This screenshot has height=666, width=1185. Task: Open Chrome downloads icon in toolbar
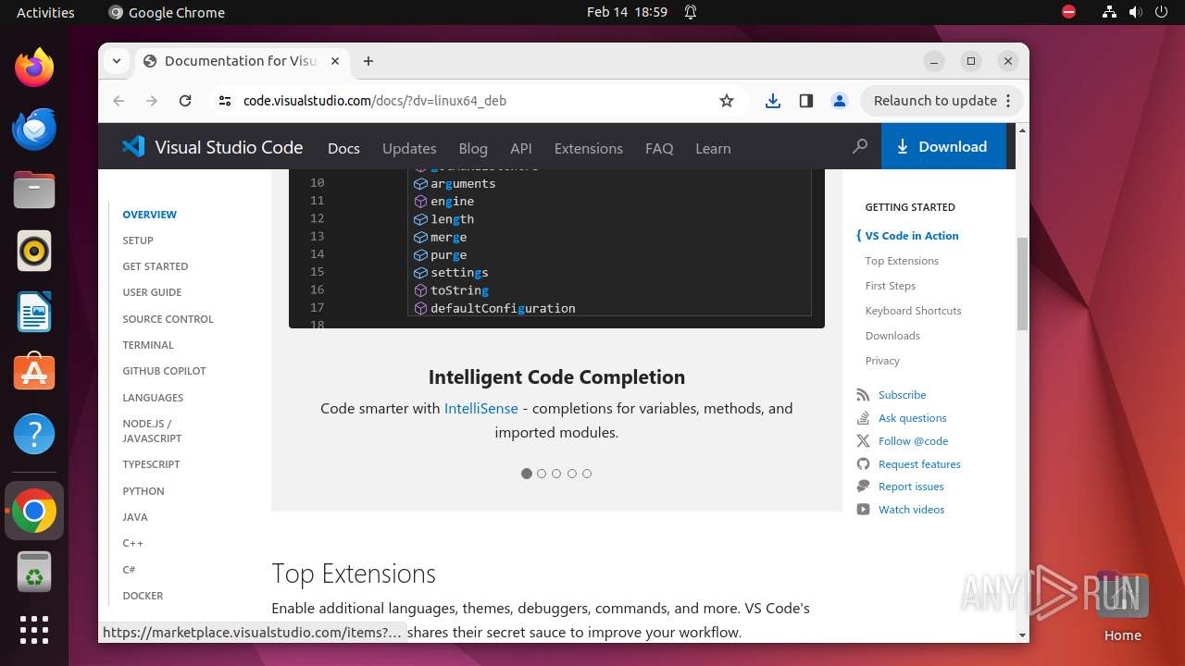(x=773, y=101)
